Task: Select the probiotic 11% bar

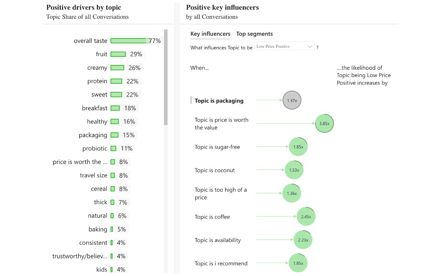Action: click(113, 148)
